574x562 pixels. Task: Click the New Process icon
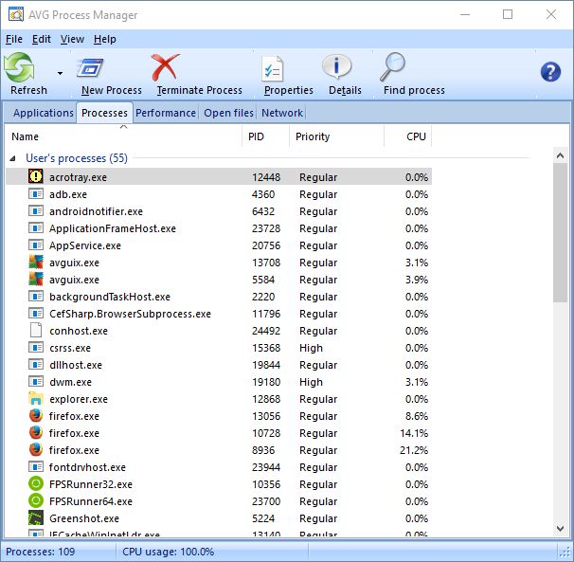point(90,68)
